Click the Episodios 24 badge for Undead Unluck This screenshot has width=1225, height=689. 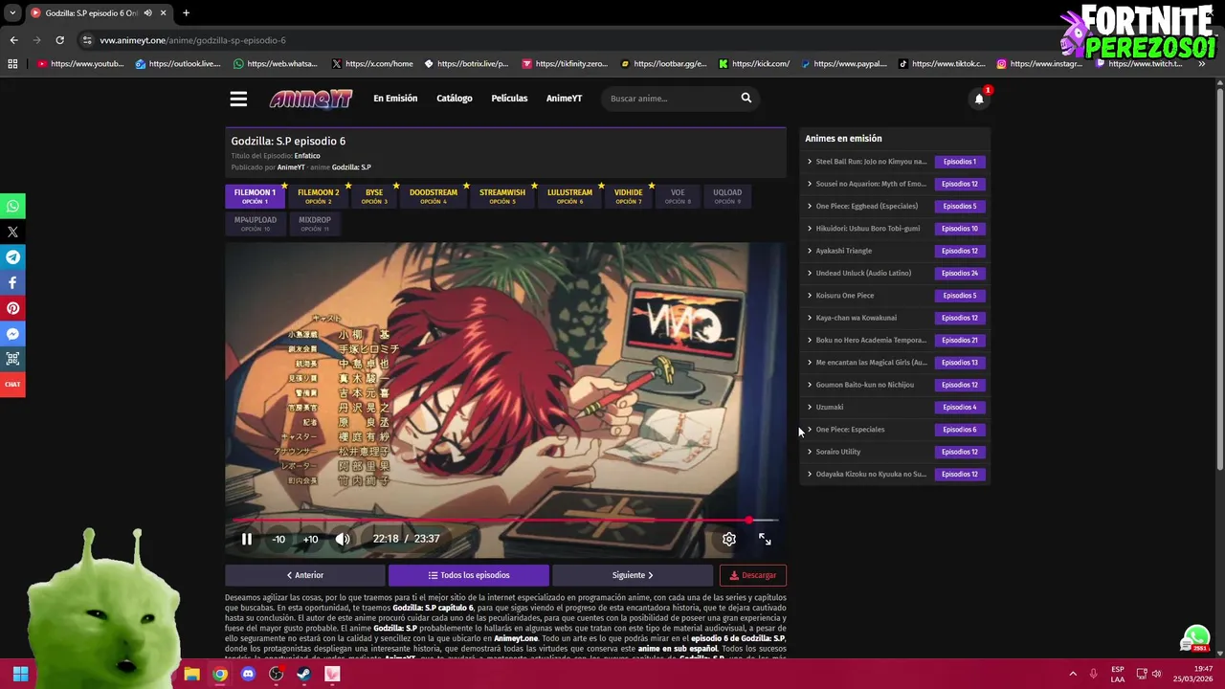pos(960,273)
